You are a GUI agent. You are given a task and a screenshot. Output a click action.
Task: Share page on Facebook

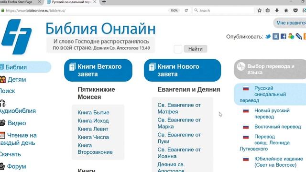(x=284, y=36)
